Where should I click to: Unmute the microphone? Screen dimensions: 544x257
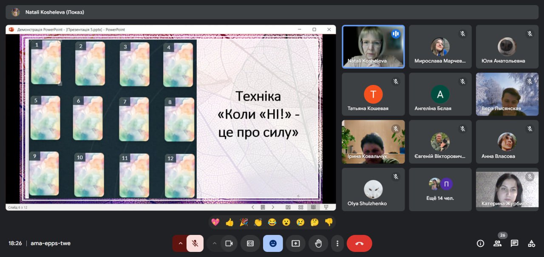coord(195,243)
